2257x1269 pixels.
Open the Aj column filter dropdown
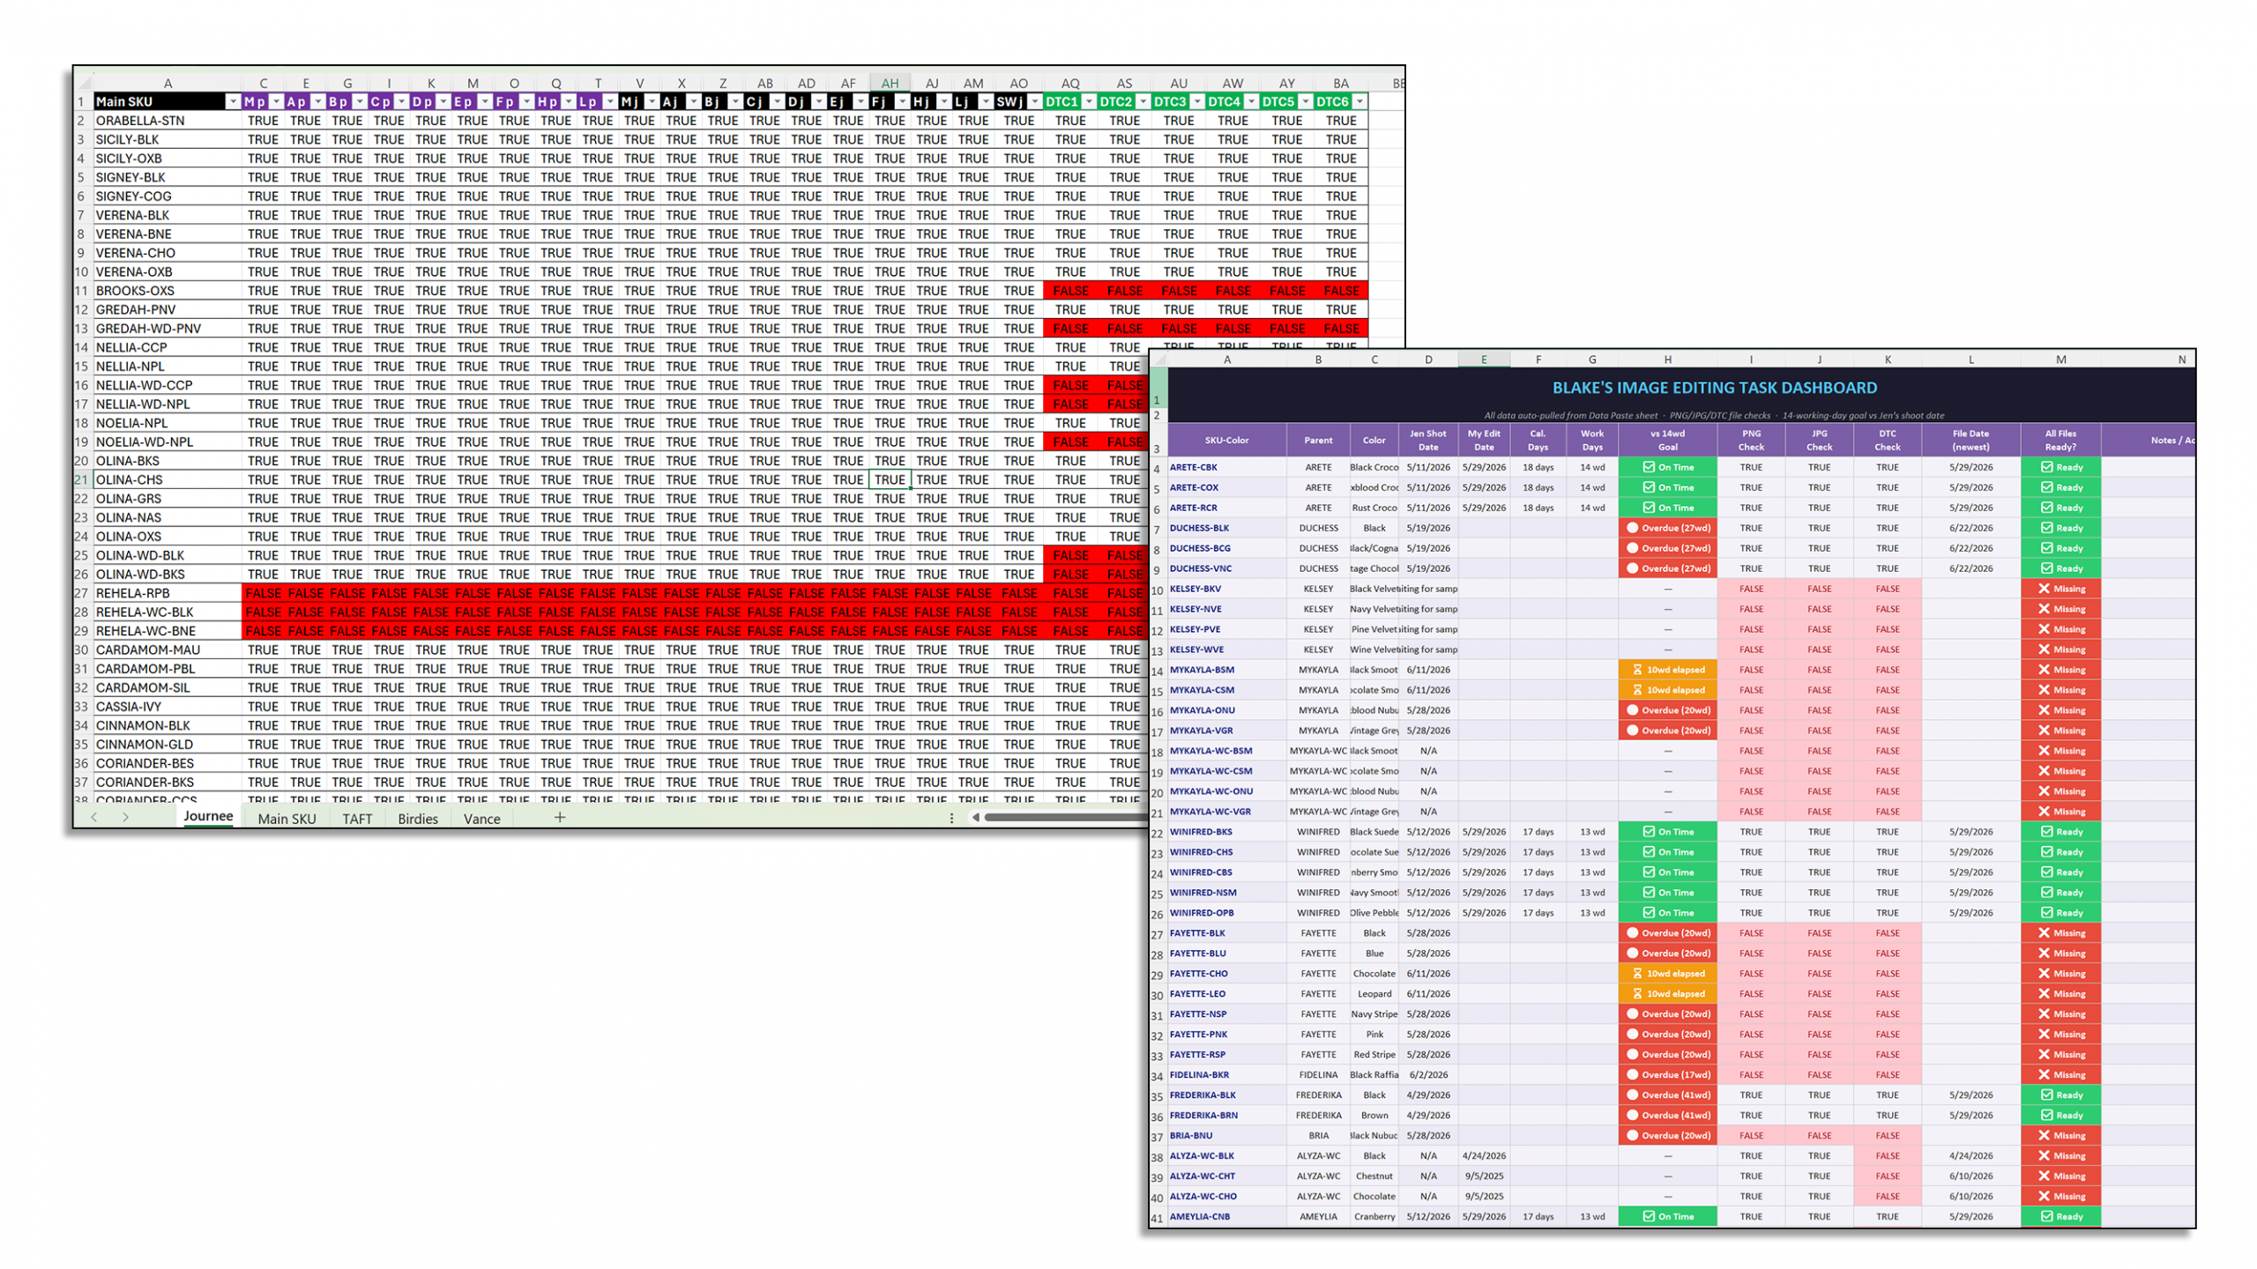click(x=694, y=102)
